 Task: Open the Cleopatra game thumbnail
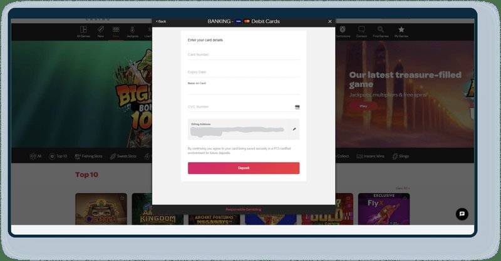click(x=101, y=209)
